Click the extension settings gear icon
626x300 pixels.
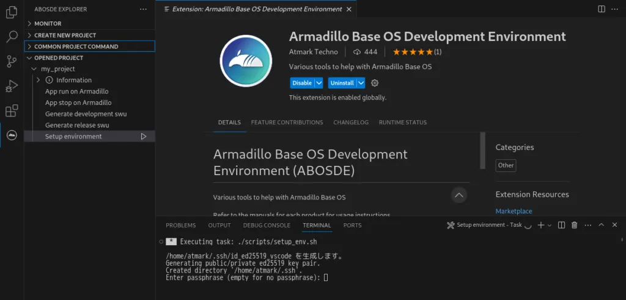(375, 83)
